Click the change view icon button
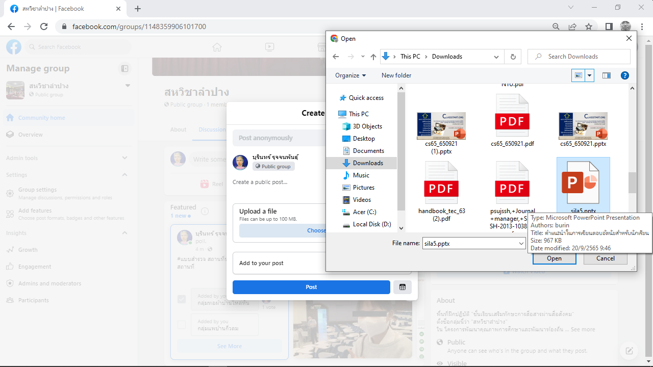 pyautogui.click(x=578, y=75)
